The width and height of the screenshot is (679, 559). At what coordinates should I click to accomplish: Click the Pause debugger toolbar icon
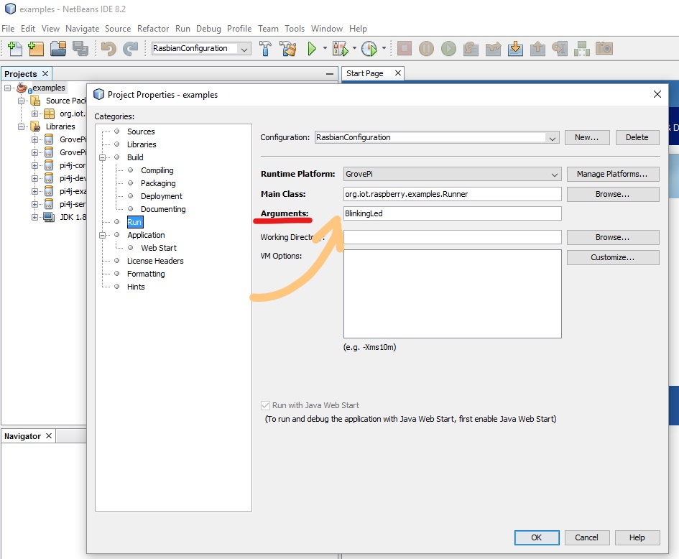point(427,48)
